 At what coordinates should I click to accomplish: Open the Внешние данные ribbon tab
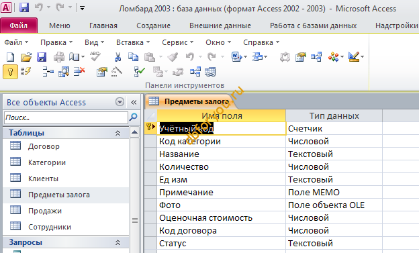click(x=220, y=26)
